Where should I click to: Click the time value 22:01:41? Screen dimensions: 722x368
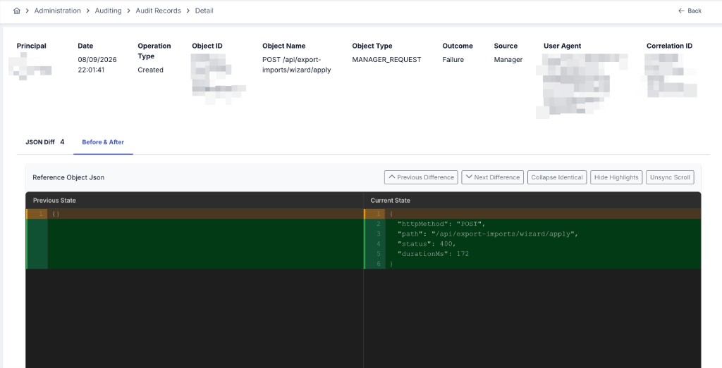[91, 70]
